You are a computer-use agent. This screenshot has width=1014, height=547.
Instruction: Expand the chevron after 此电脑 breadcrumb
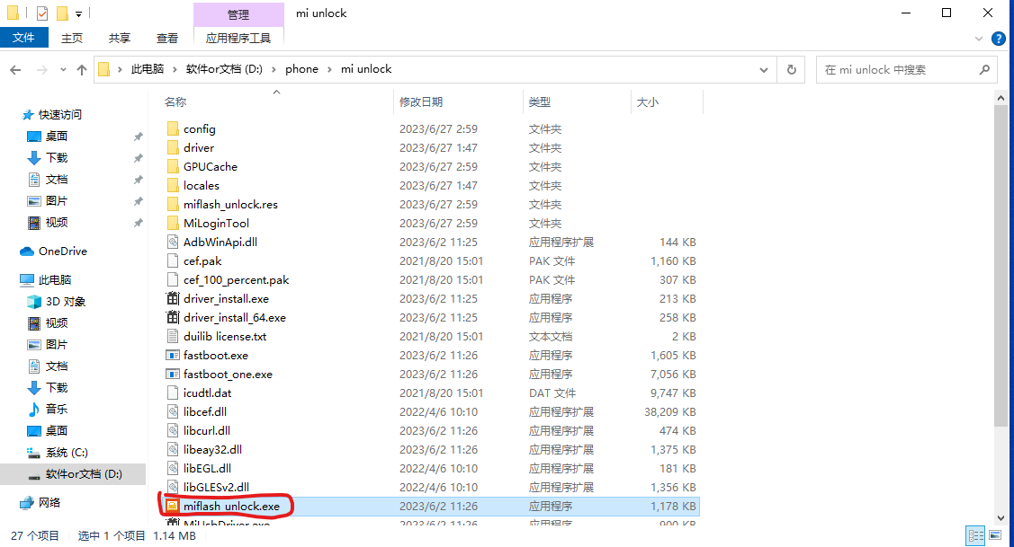click(x=175, y=69)
